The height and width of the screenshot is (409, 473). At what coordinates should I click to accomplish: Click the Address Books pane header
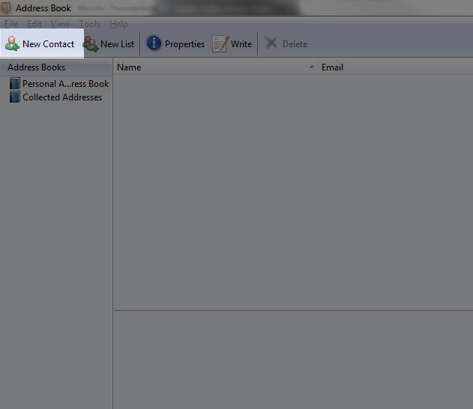tap(56, 67)
